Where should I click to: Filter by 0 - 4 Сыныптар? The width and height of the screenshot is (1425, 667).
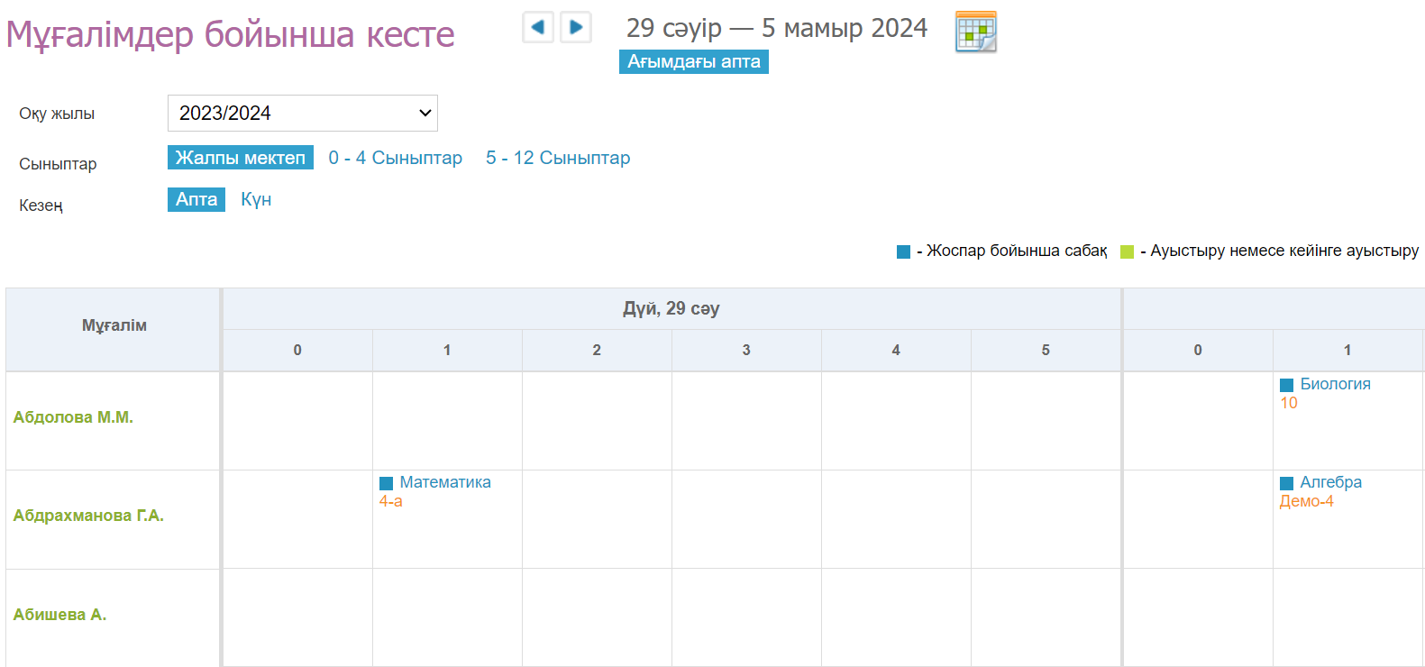[395, 158]
